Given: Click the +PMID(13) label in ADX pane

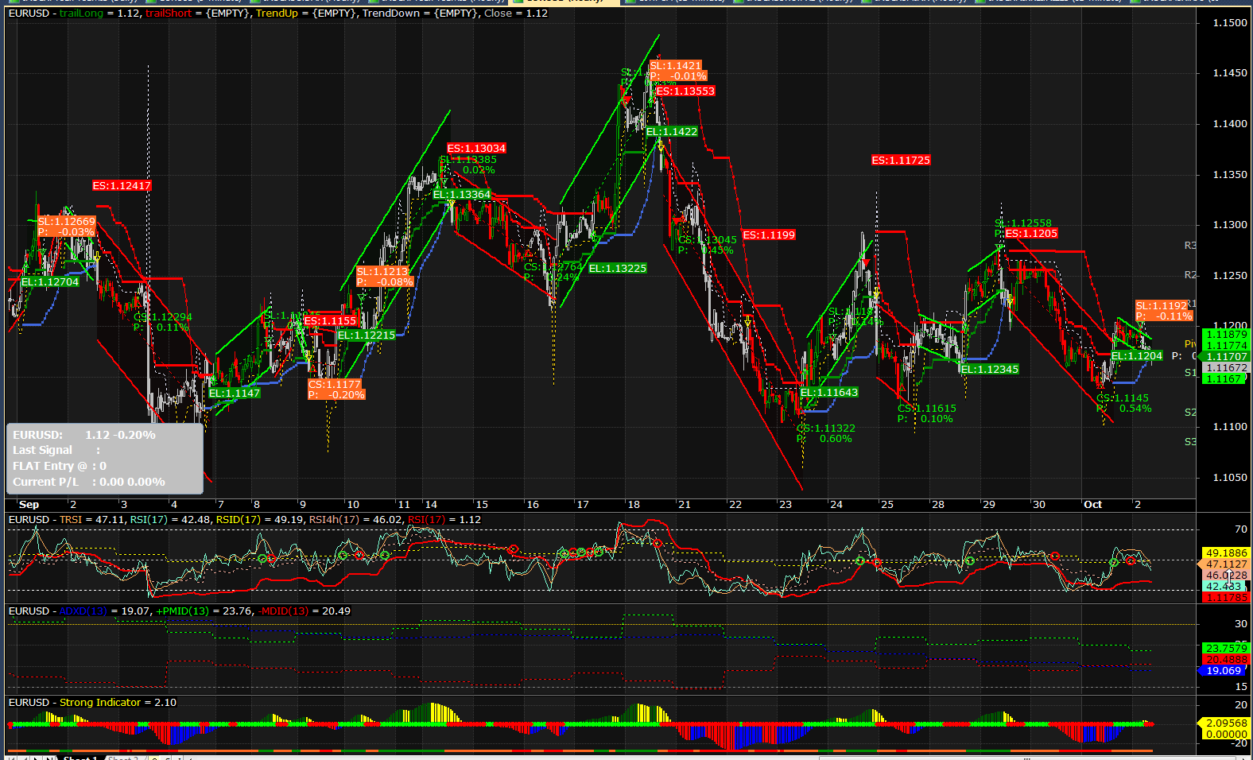Looking at the screenshot, I should click(x=182, y=611).
